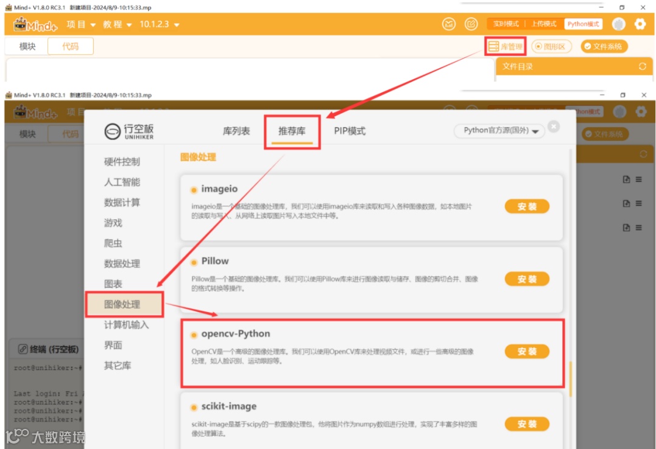The image size is (656, 449).
Task: Toggle 文件系统 panel in upper window
Action: (604, 46)
